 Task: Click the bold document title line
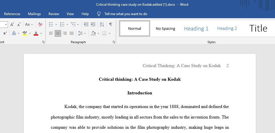tap(140, 79)
